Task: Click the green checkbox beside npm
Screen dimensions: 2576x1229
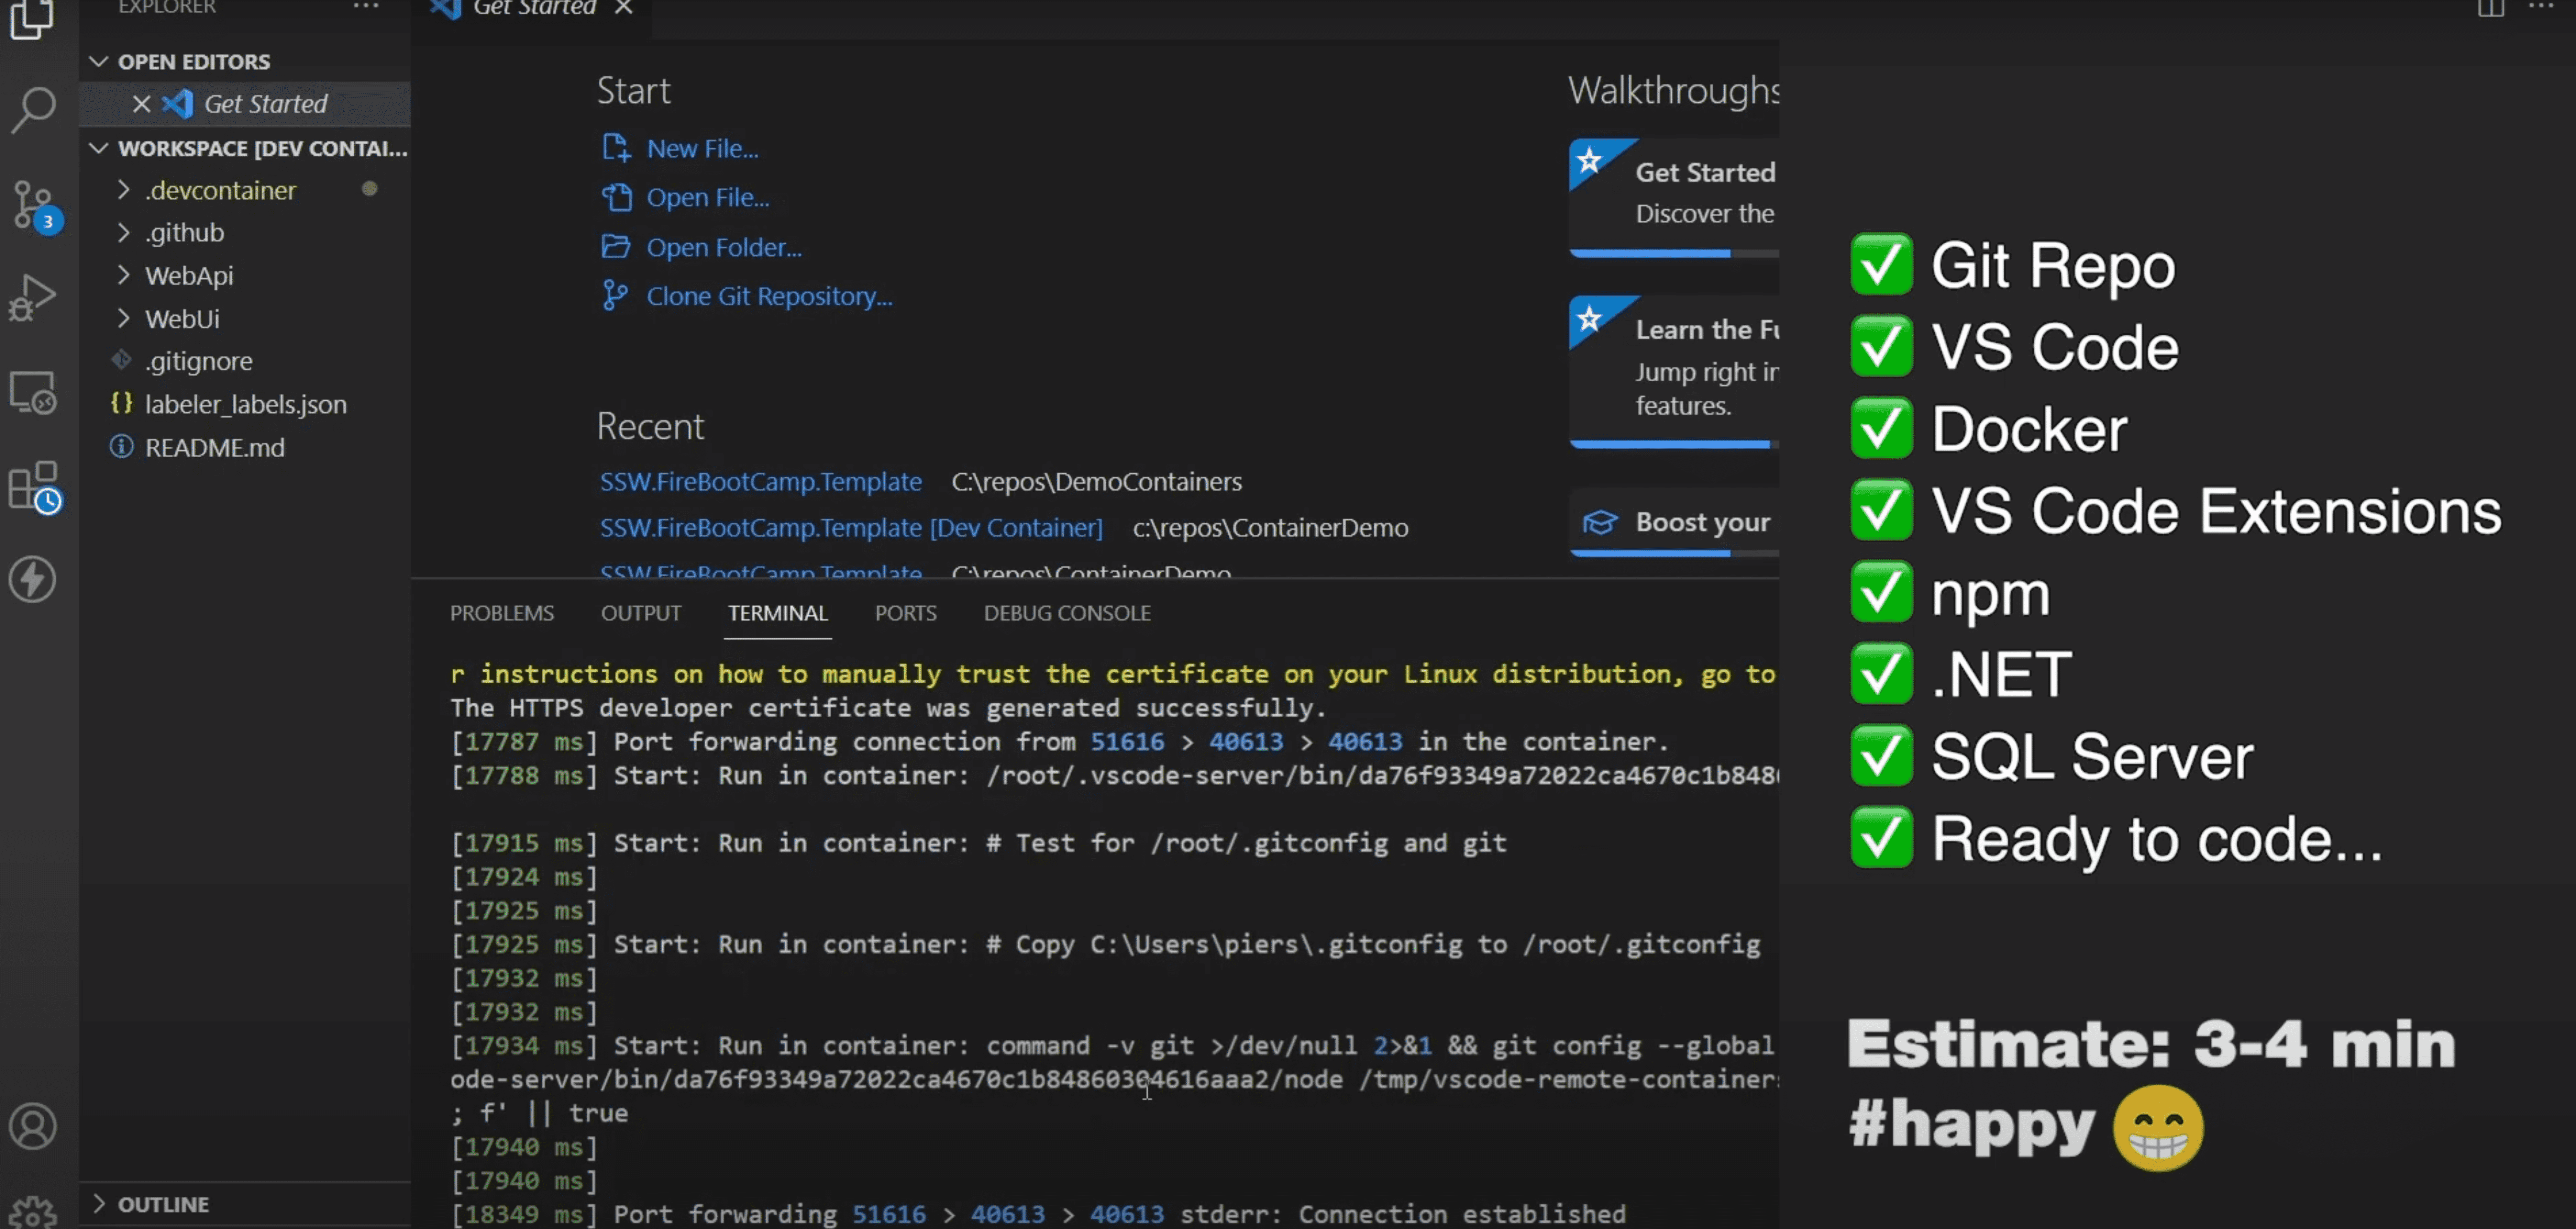Action: click(1881, 592)
